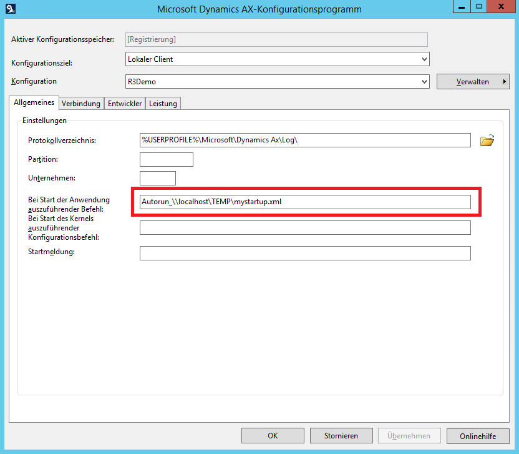Open the Verwalten menu button

(x=472, y=82)
